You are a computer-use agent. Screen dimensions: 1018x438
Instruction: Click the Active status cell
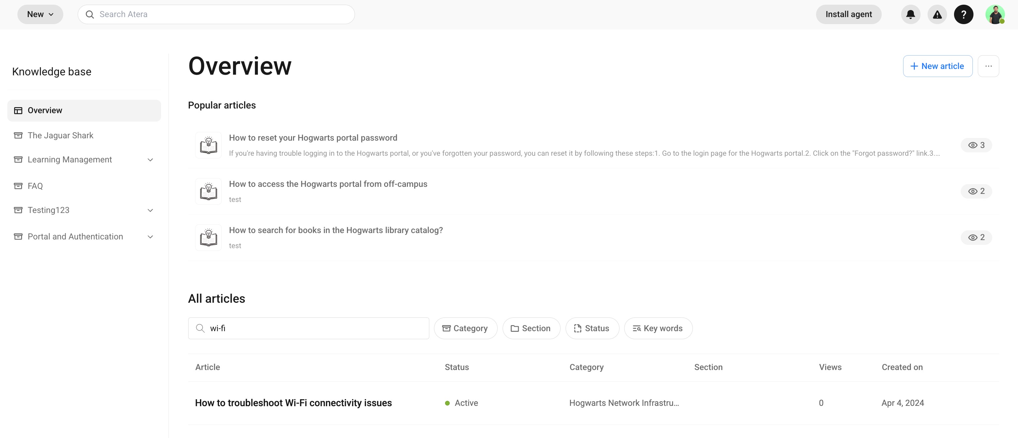tap(461, 403)
